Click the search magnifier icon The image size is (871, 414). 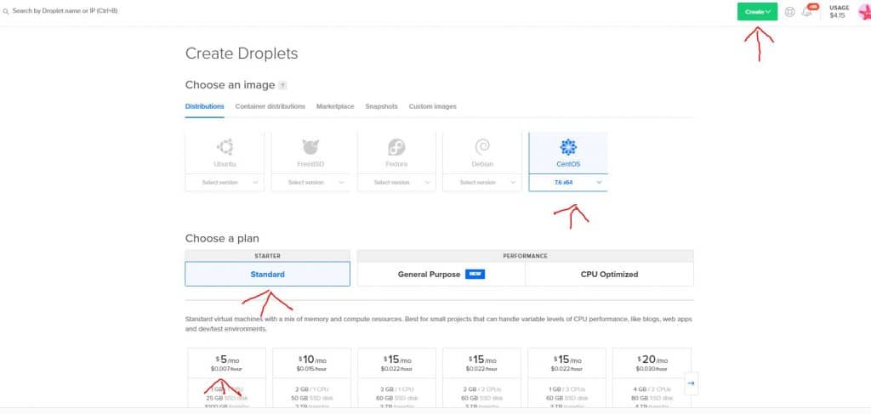[6, 11]
